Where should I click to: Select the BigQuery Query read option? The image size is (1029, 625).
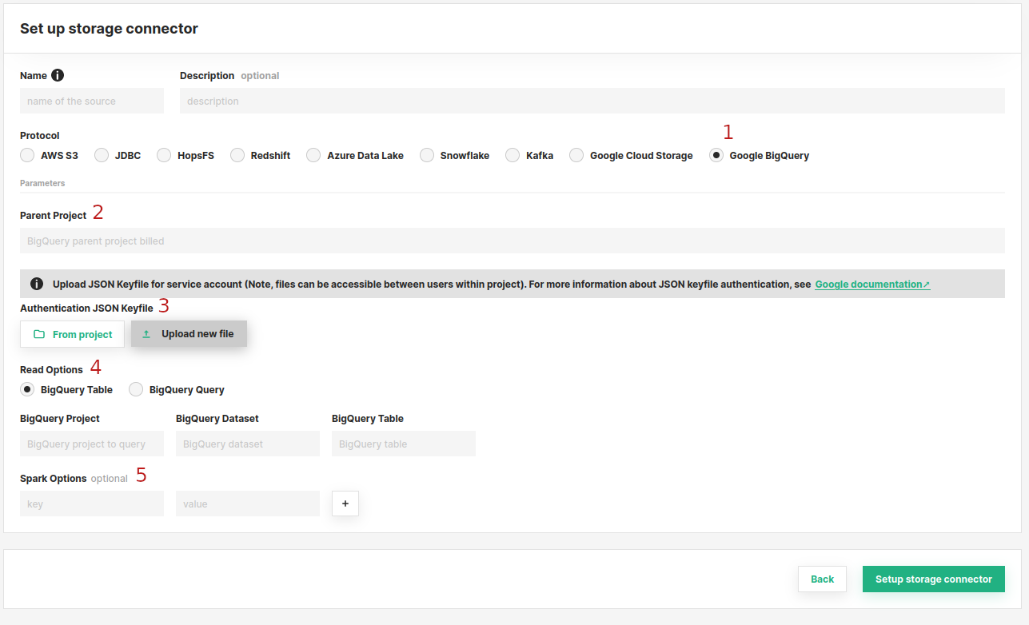click(x=136, y=389)
